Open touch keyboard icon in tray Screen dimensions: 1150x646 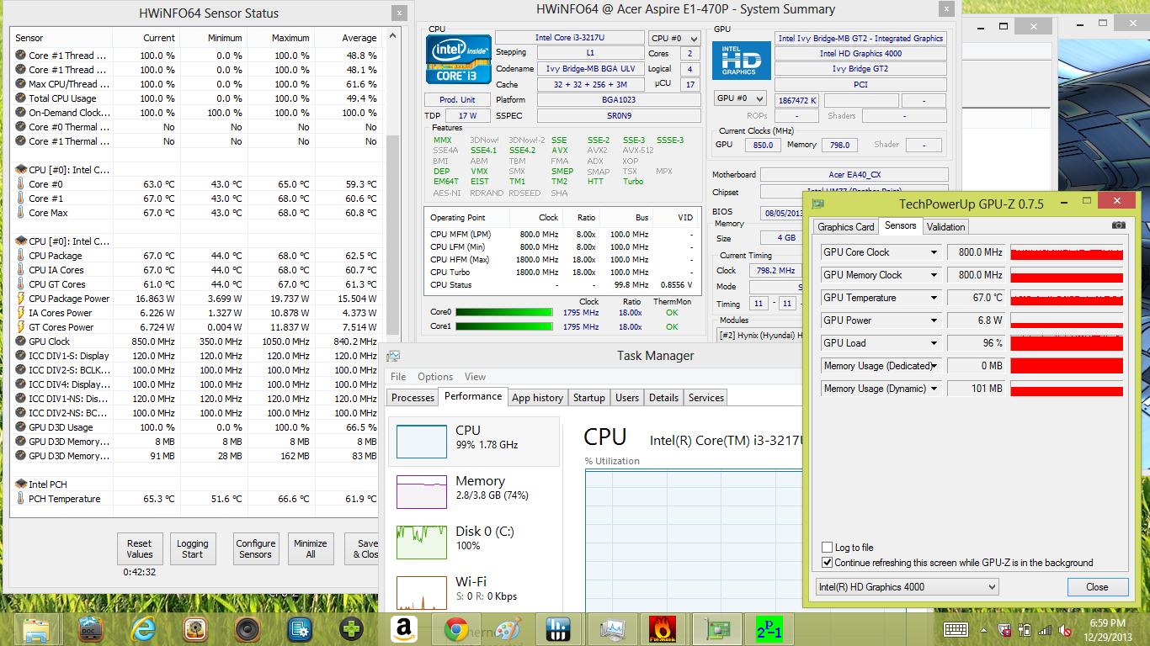pos(956,630)
